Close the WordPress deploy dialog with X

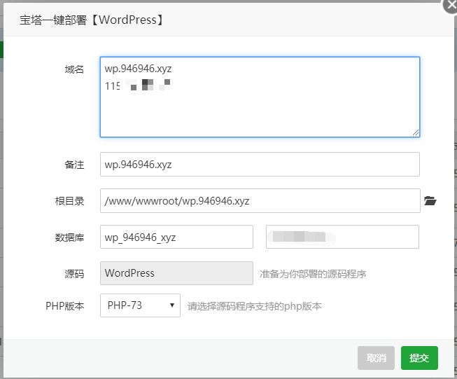(x=451, y=6)
